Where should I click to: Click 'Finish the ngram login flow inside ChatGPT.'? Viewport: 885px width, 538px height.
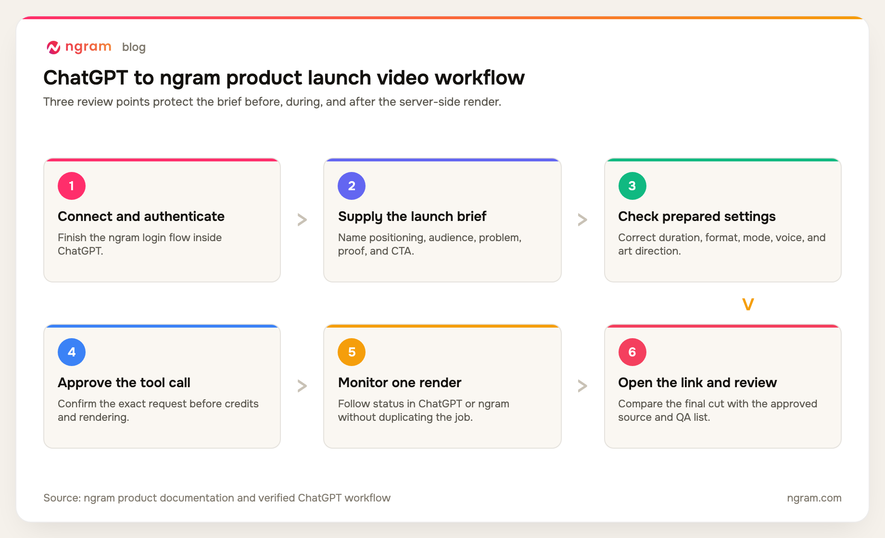coord(139,244)
